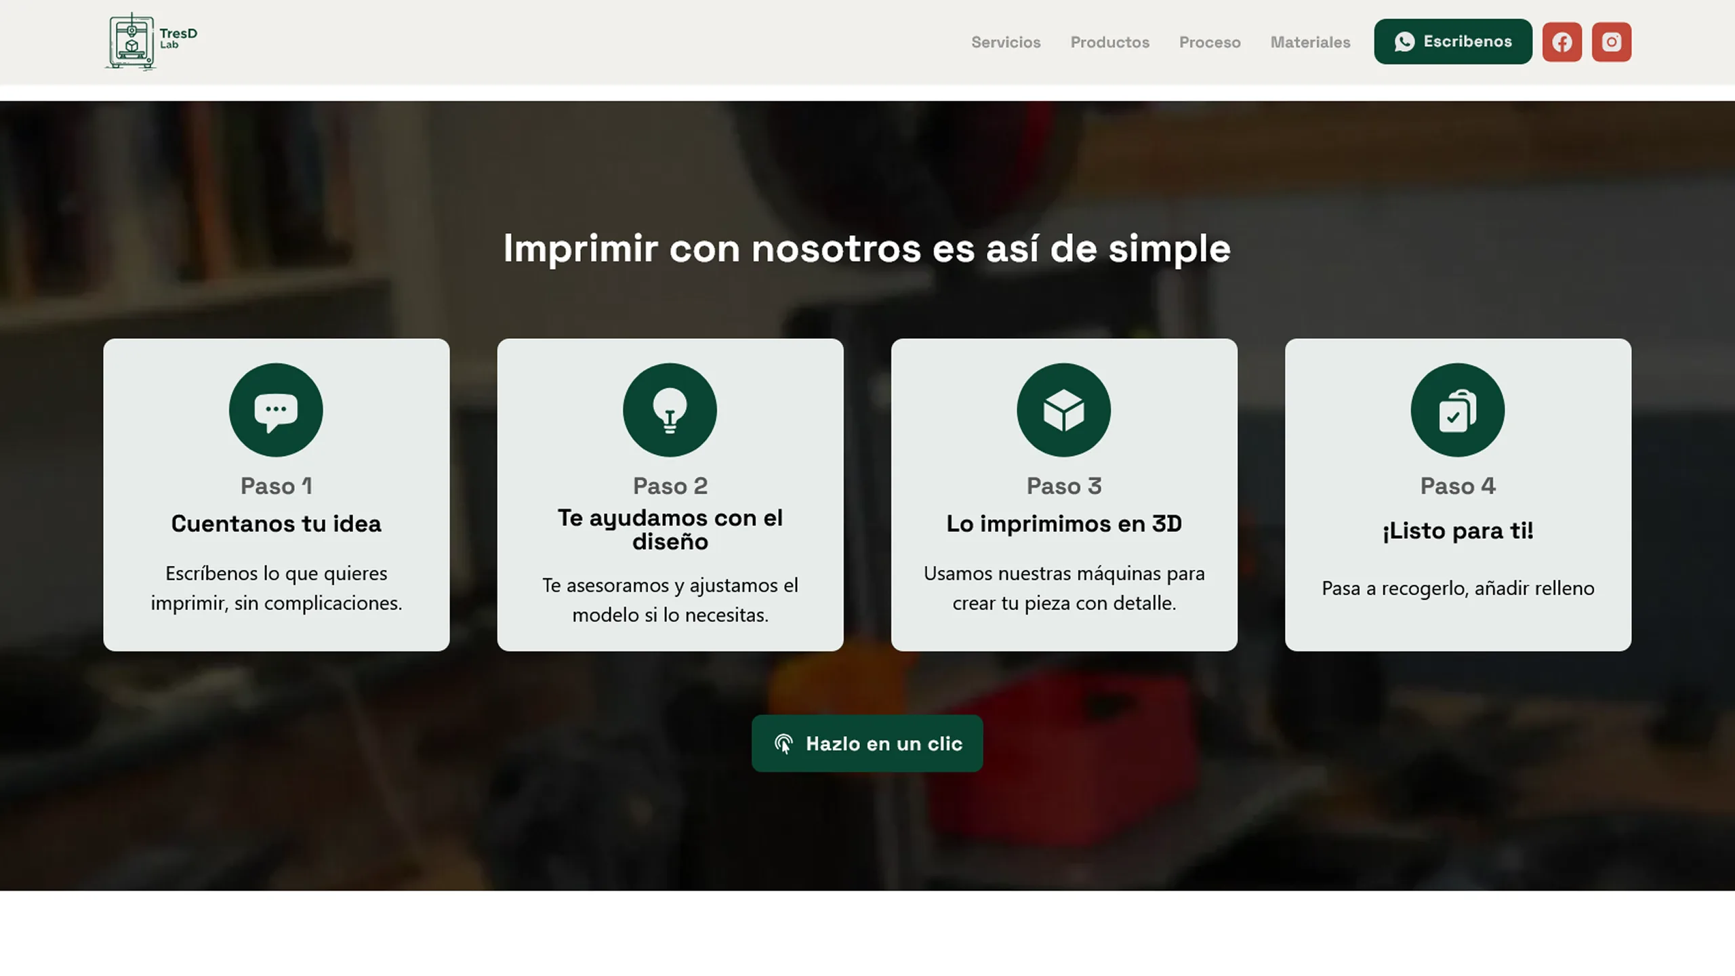Click the Hazlo en un clic button
This screenshot has height=976, width=1735.
pos(867,744)
